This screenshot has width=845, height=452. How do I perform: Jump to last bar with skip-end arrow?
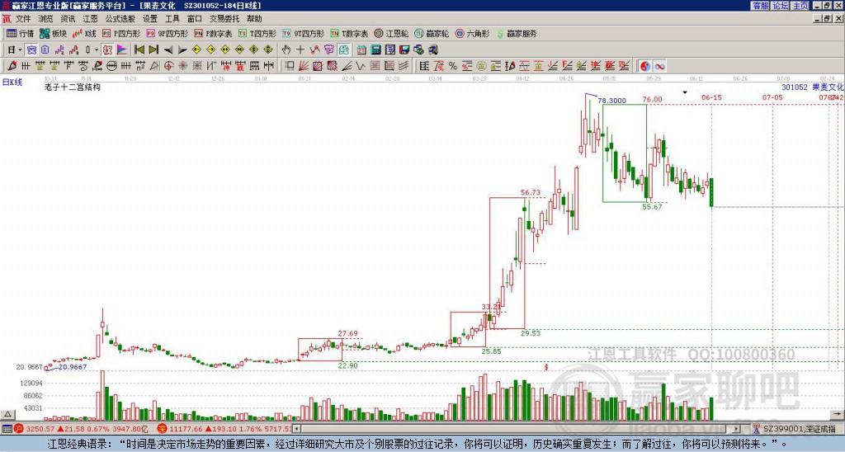pyautogui.click(x=153, y=50)
